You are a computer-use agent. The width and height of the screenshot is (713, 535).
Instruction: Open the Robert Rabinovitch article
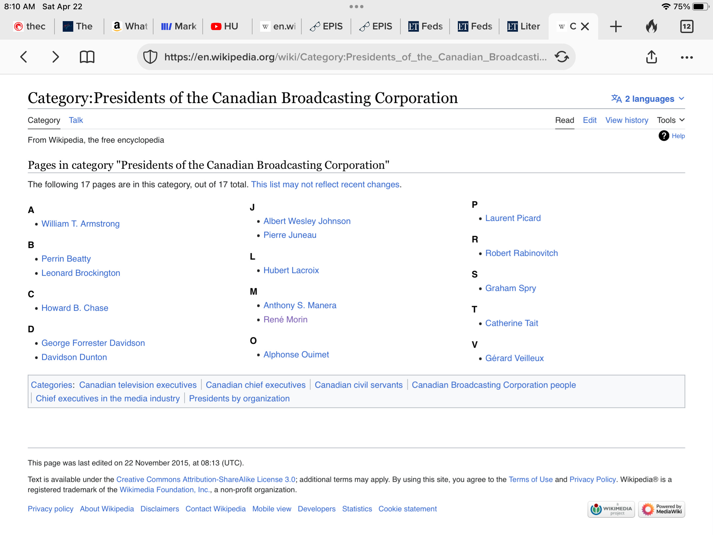[522, 253]
